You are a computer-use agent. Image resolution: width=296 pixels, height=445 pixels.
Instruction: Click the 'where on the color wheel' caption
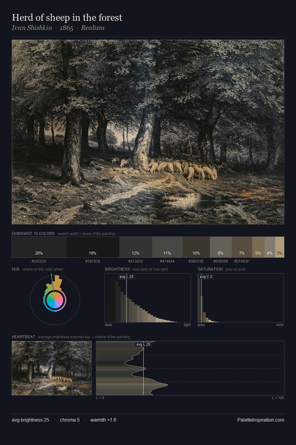coord(43,269)
